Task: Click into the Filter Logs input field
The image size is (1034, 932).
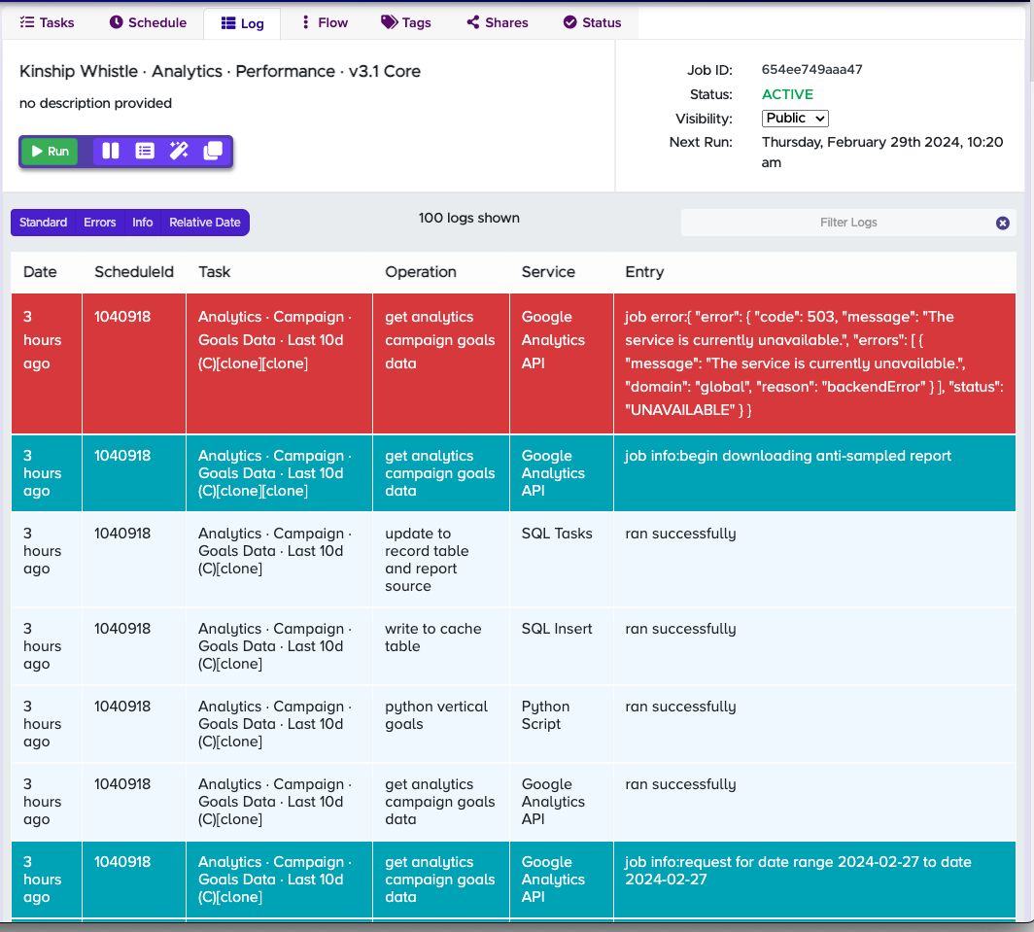Action: pyautogui.click(x=838, y=223)
